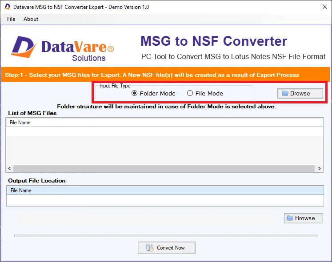Click the 'List of MSG Files' label
The height and width of the screenshot is (262, 332).
pos(32,113)
